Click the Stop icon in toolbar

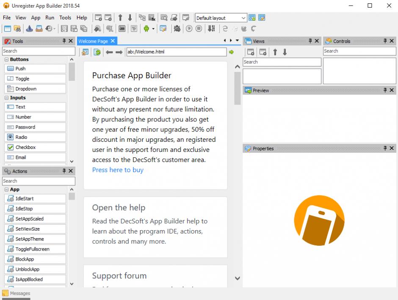(199, 29)
